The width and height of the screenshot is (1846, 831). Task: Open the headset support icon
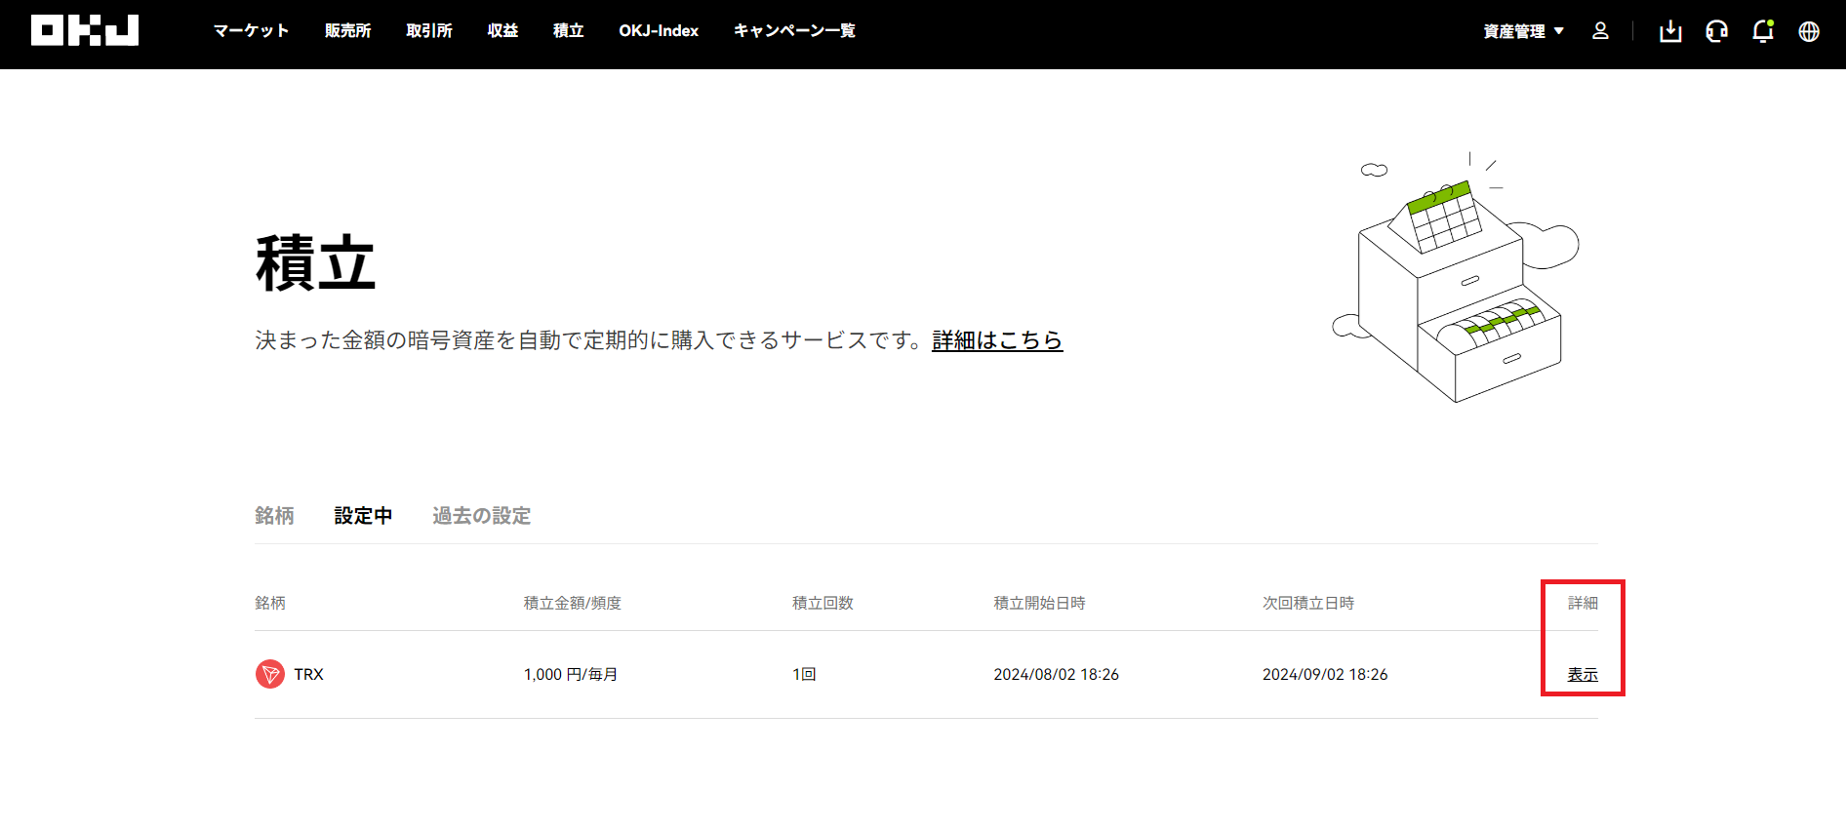click(1717, 31)
